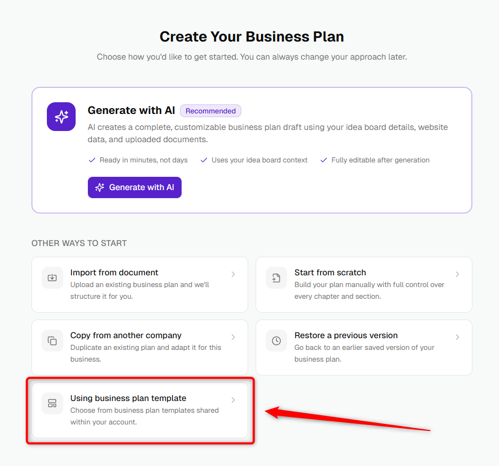Open chevron on Restore a previous version
The height and width of the screenshot is (466, 499).
tap(457, 337)
